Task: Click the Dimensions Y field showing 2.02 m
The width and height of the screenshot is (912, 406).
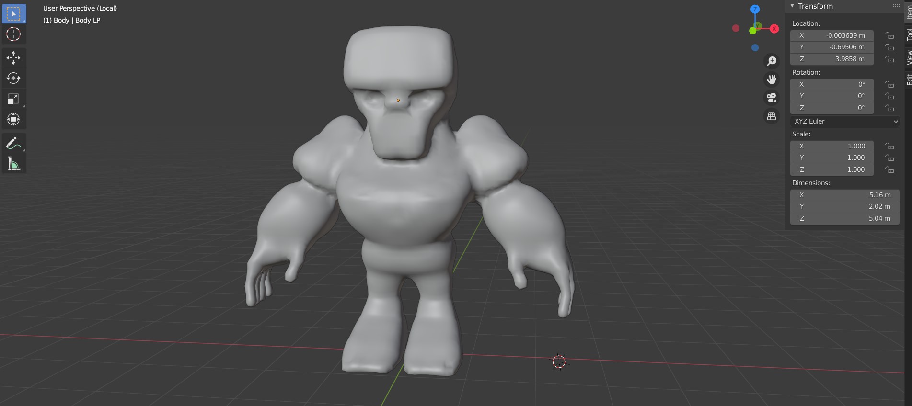Action: pos(844,206)
